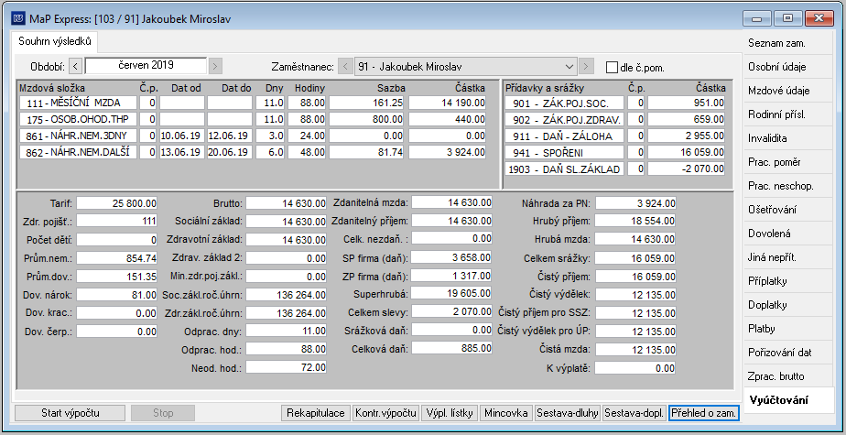Select row '941 - SPOŘENI'
The image size is (846, 435).
(615, 153)
